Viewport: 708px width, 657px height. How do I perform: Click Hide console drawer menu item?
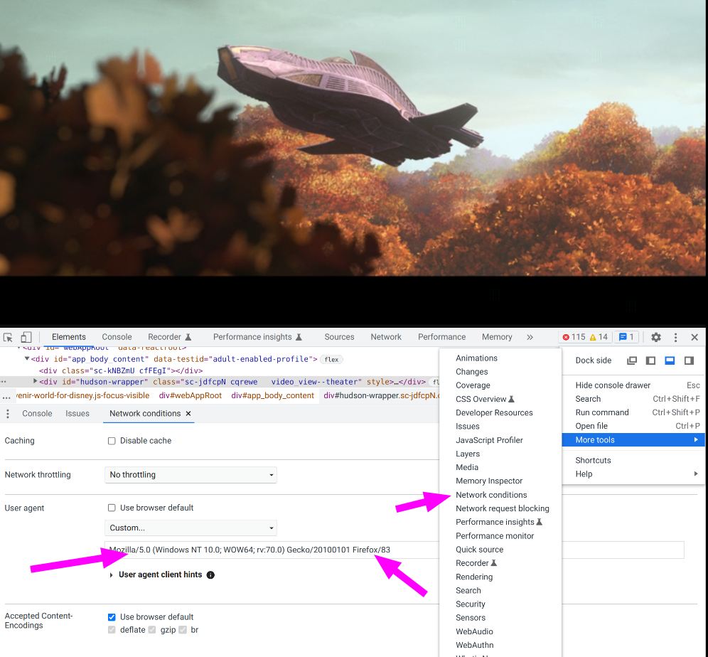point(633,385)
